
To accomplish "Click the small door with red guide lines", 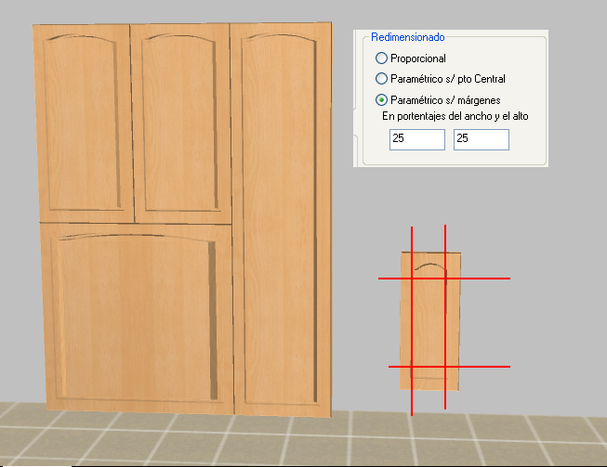I will pos(430,321).
